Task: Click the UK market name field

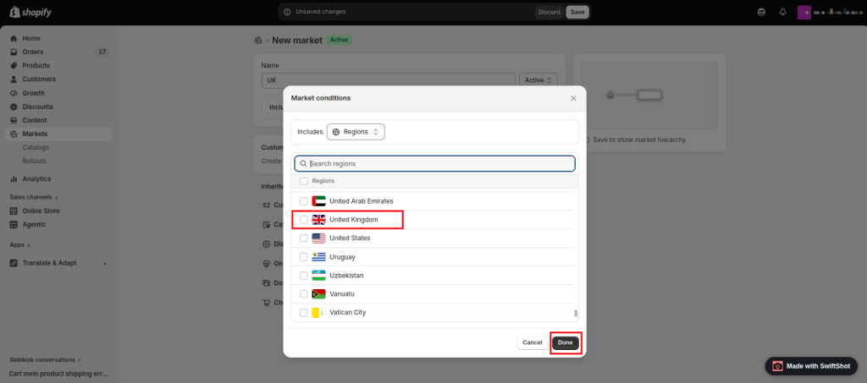Action: pyautogui.click(x=389, y=80)
